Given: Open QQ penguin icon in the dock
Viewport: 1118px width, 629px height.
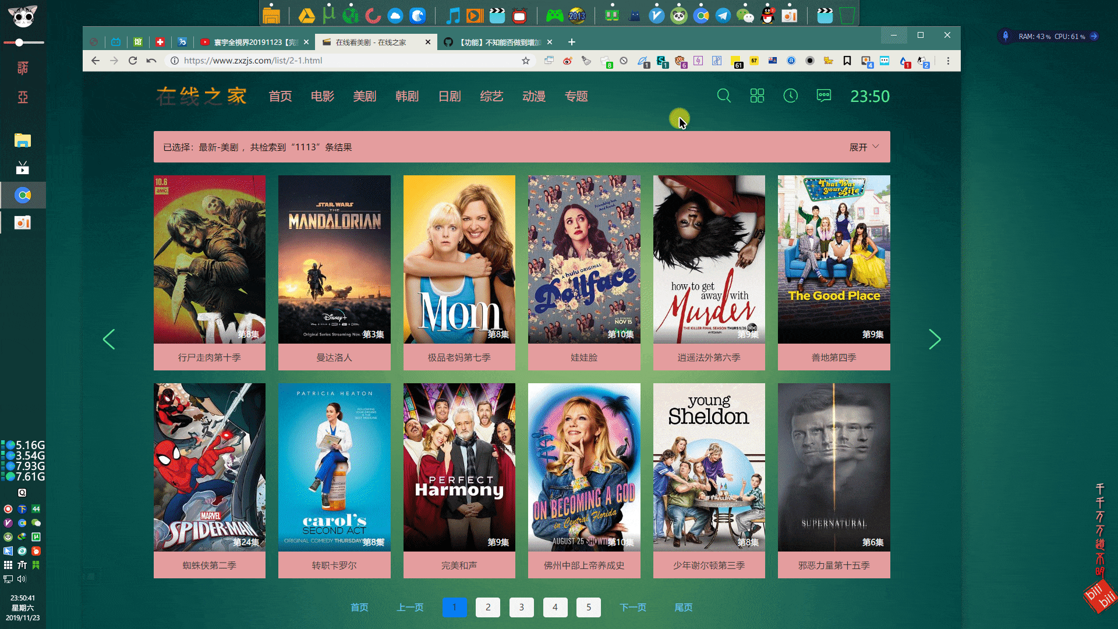Looking at the screenshot, I should [x=768, y=16].
